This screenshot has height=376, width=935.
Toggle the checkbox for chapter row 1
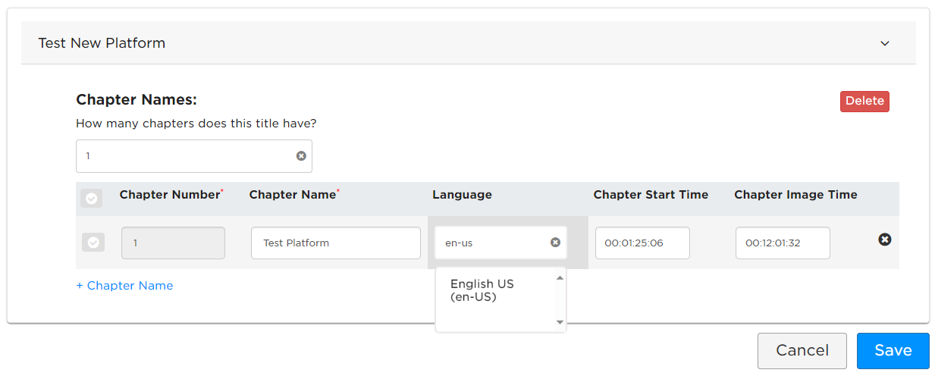pos(93,243)
